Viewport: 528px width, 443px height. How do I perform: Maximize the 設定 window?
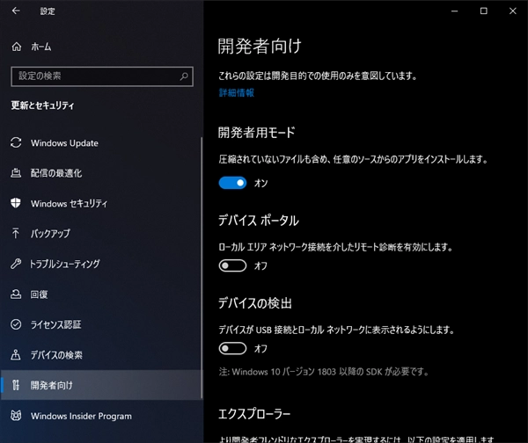483,11
